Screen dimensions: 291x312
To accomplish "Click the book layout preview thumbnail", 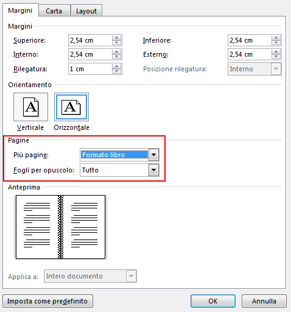I will pos(60,227).
